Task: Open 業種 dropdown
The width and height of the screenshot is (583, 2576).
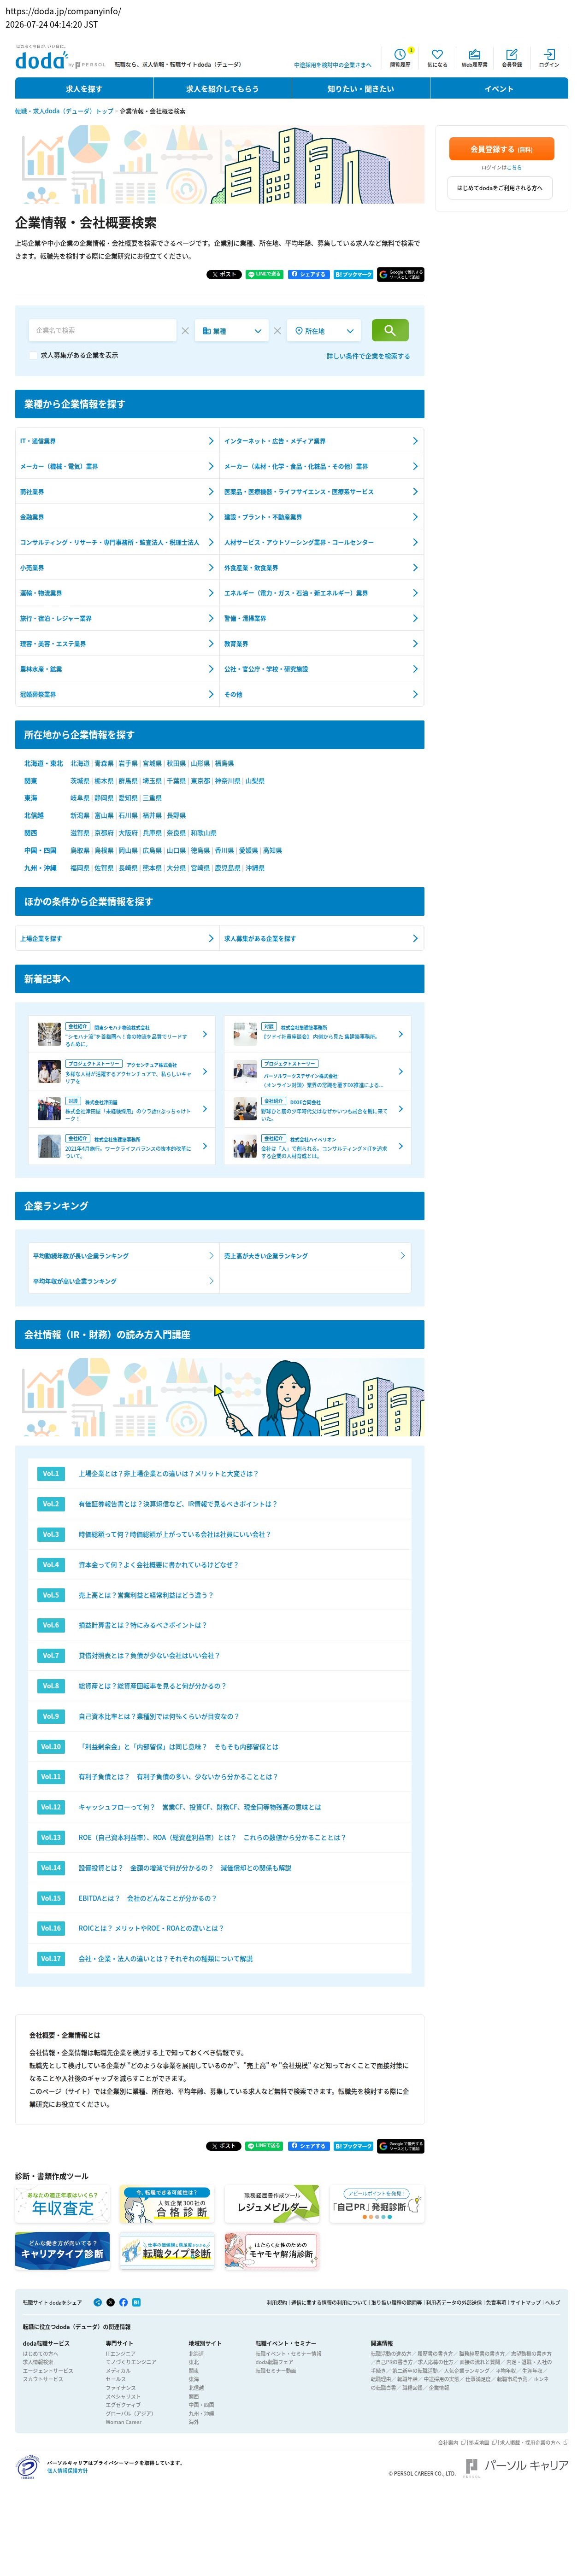Action: point(232,331)
